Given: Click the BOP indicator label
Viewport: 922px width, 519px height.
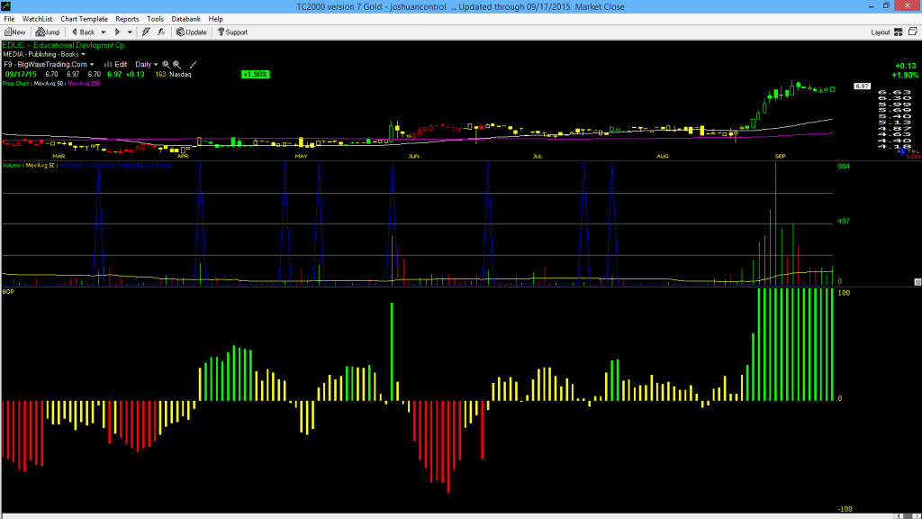Looking at the screenshot, I should (8, 291).
